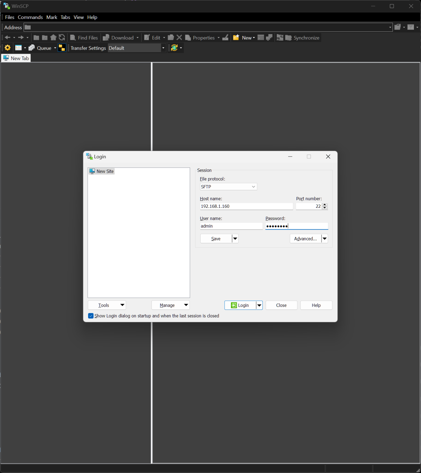Close the Login dialog with X

click(x=328, y=157)
